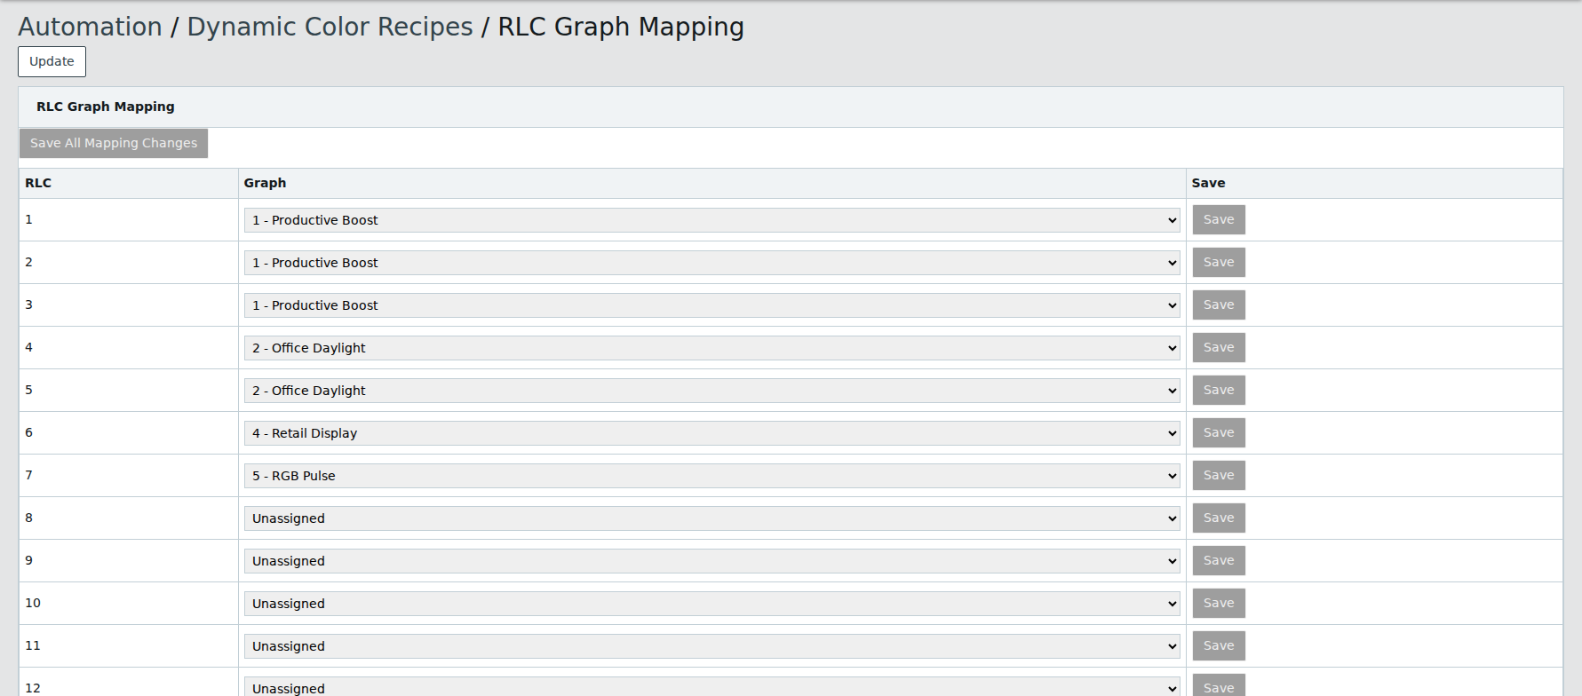This screenshot has width=1582, height=696.
Task: Save mapping for RLC 6
Action: point(1219,432)
